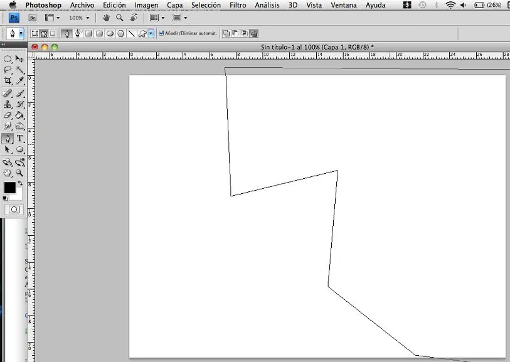Enable Paths mode in the options bar
The height and width of the screenshot is (362, 510).
click(x=44, y=33)
